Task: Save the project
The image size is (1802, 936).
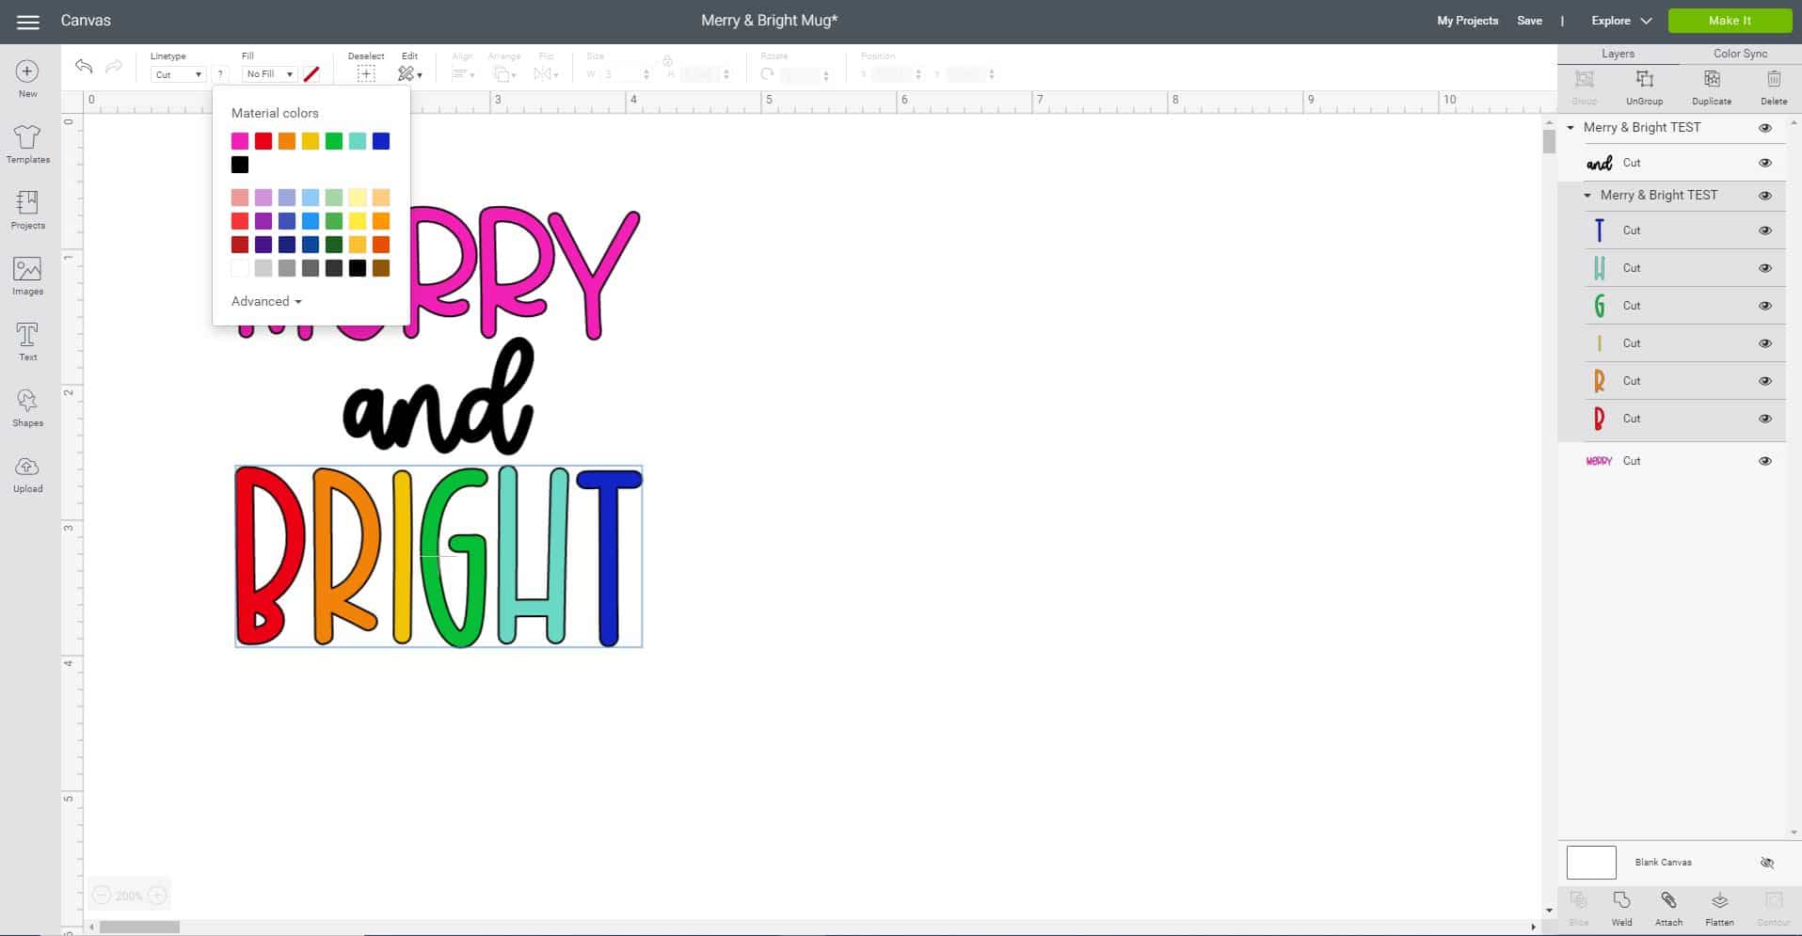Action: tap(1529, 21)
